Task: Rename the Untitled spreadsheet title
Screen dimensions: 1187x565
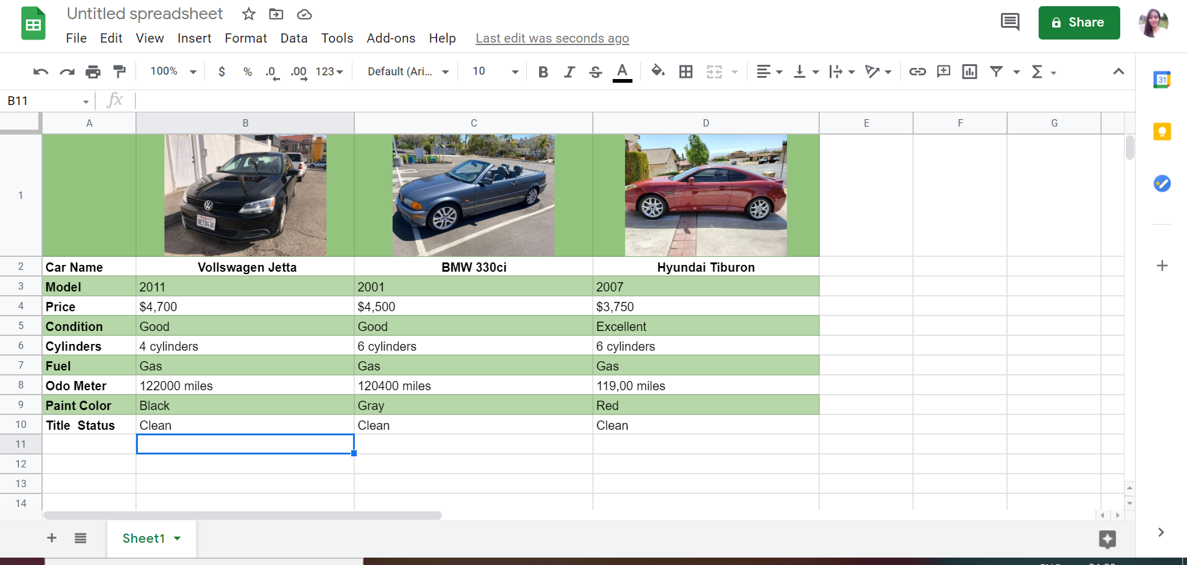Action: pyautogui.click(x=145, y=14)
